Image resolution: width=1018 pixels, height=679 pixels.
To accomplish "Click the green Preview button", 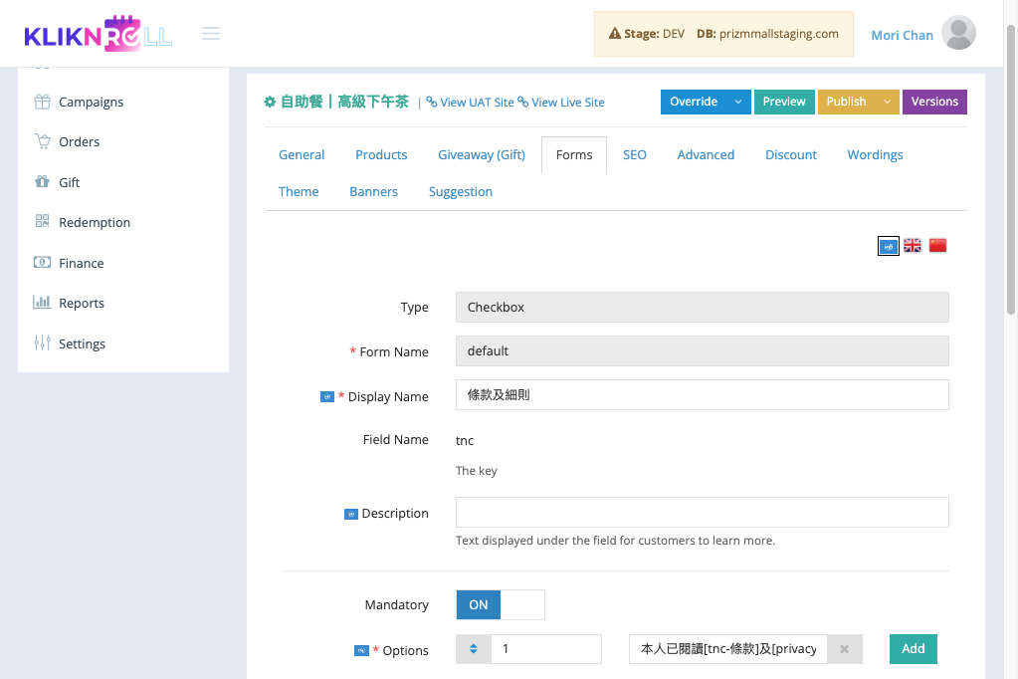I will [x=783, y=102].
